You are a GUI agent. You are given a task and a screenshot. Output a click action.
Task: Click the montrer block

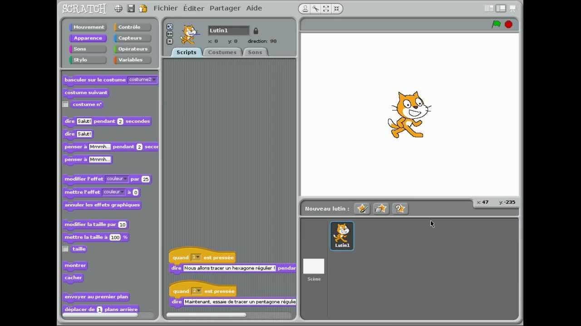(x=75, y=265)
